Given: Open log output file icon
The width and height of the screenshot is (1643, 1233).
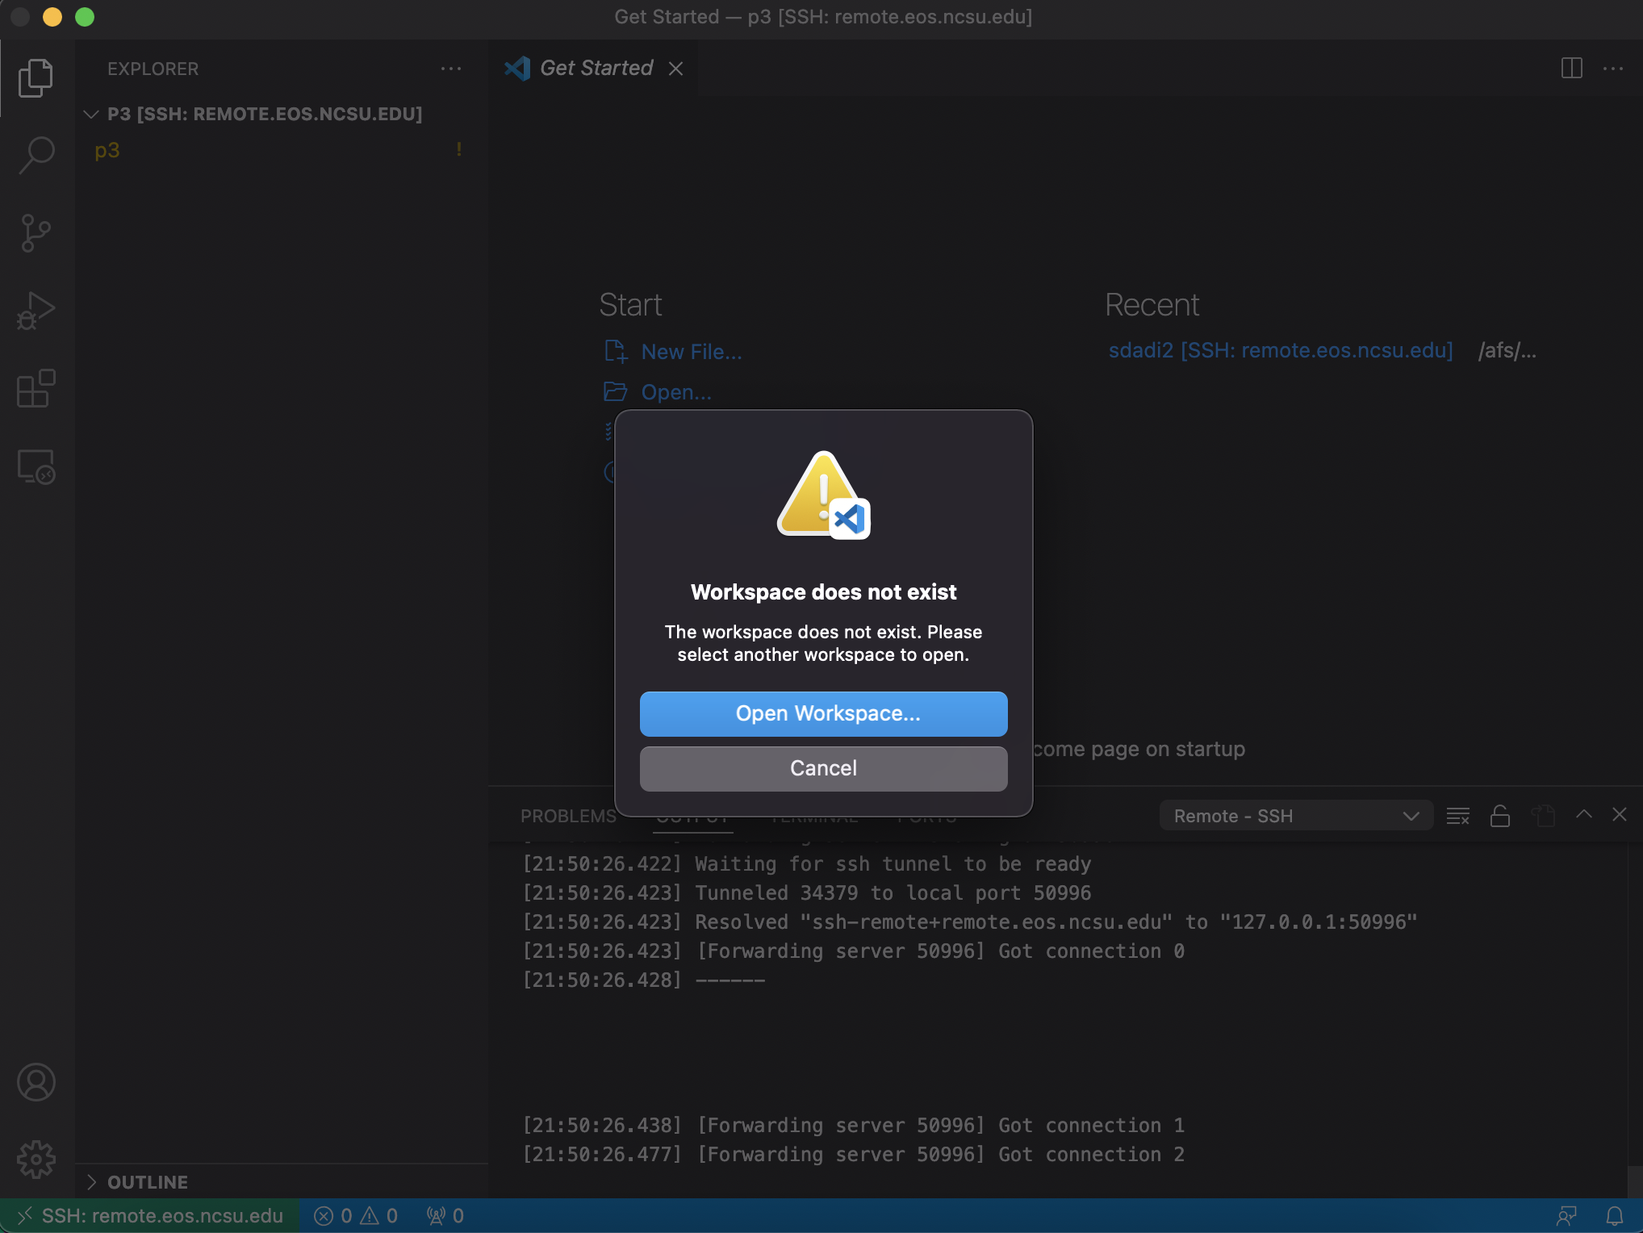Looking at the screenshot, I should pyautogui.click(x=1543, y=816).
